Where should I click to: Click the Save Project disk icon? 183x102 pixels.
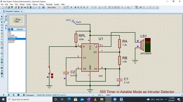coord(9,7)
